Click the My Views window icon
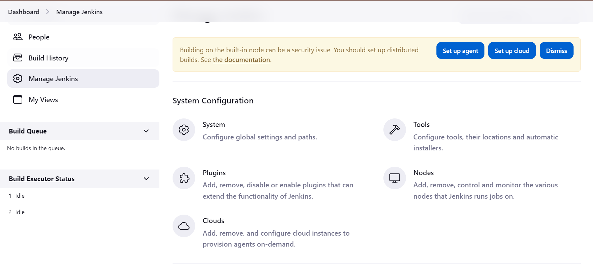Screen dimensions: 593x266 point(18,99)
